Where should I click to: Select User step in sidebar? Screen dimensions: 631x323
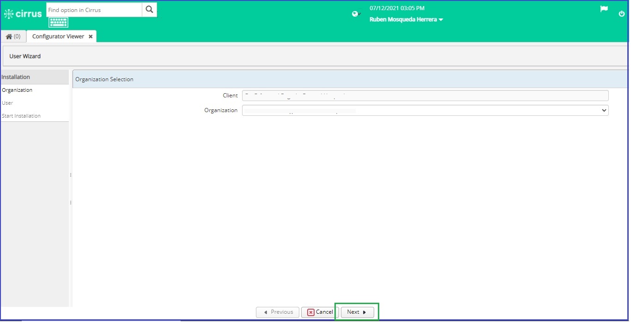point(7,103)
